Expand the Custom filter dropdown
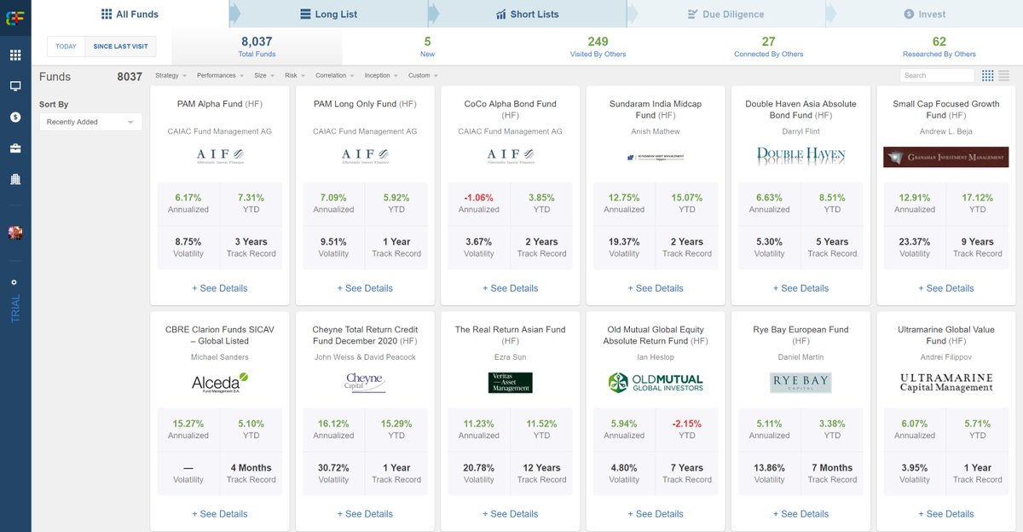The width and height of the screenshot is (1023, 532). point(423,76)
